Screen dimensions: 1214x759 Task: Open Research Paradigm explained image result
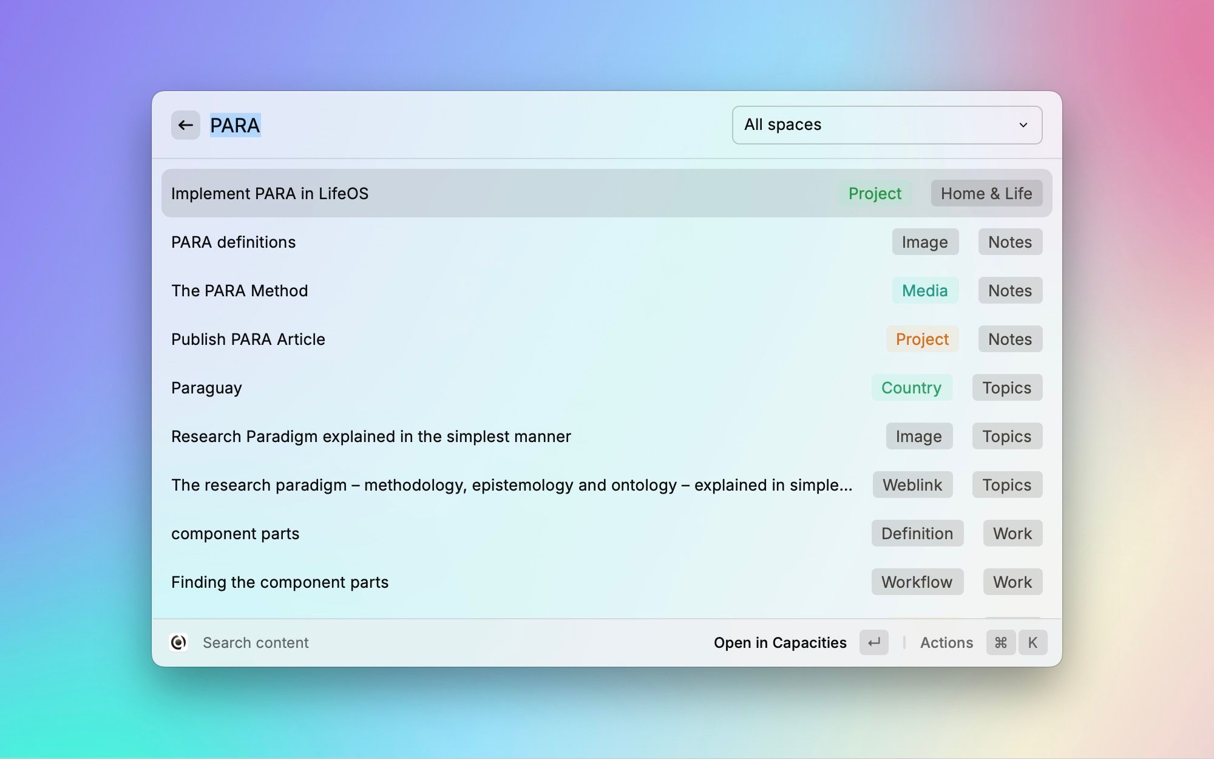[x=371, y=436]
